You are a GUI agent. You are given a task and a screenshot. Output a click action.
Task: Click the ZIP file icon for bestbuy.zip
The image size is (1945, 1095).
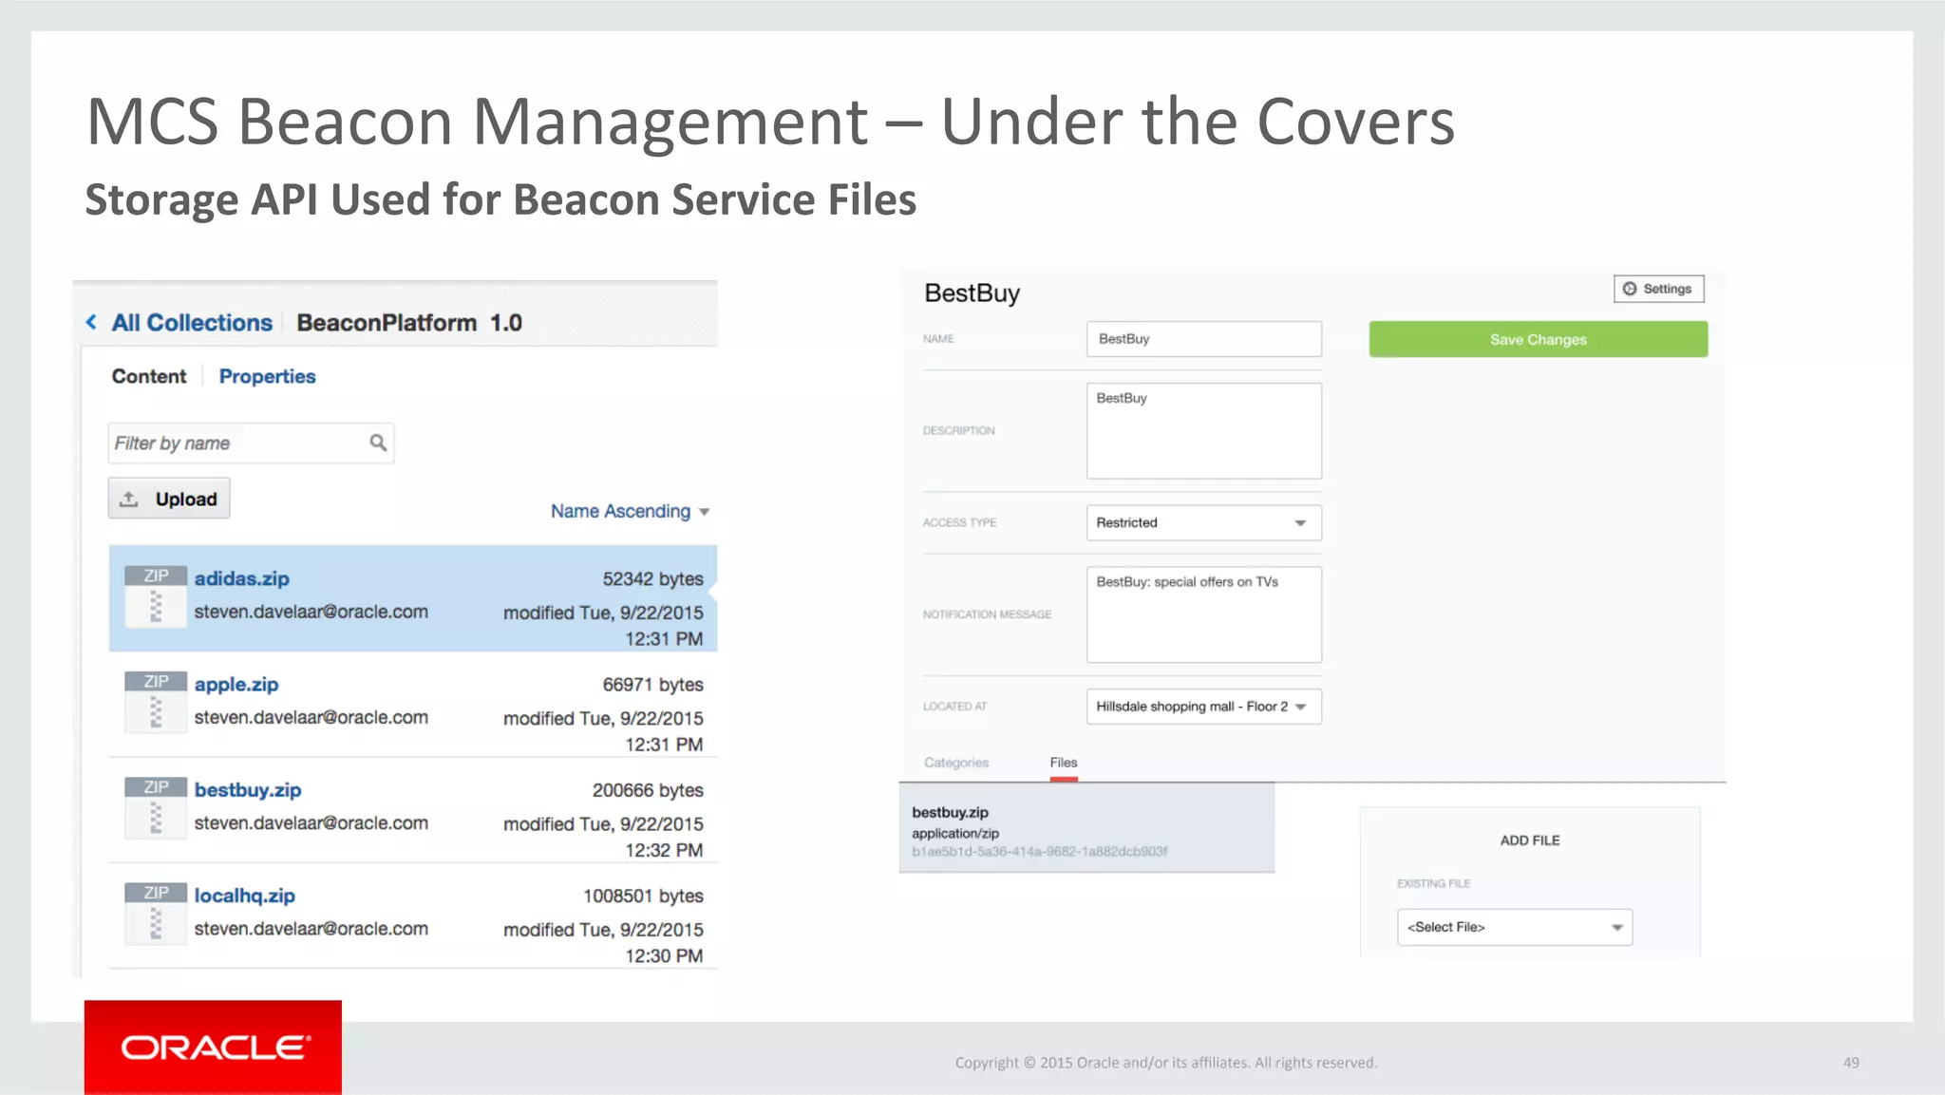click(156, 807)
